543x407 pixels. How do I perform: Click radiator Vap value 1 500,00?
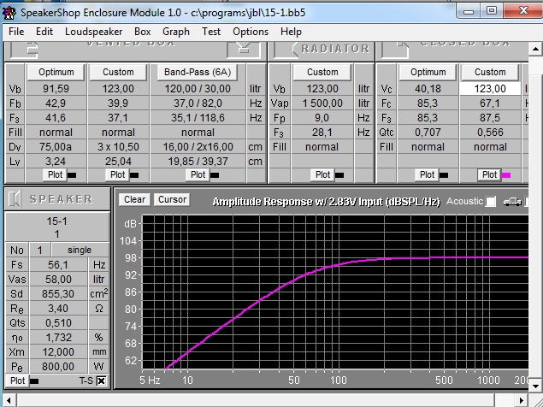click(x=322, y=103)
